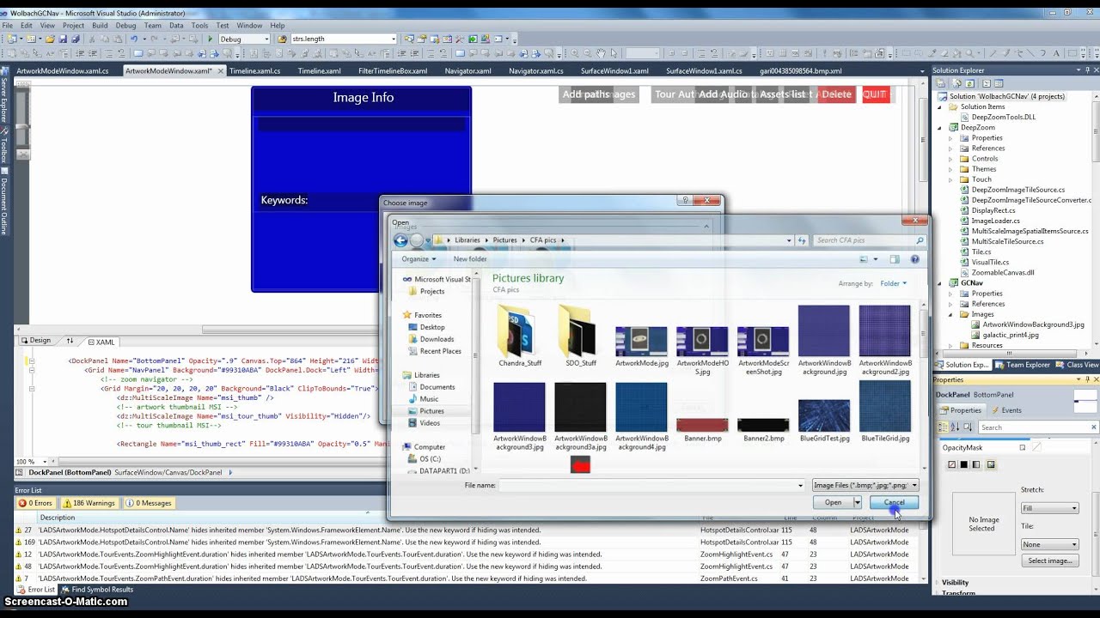This screenshot has height=618, width=1100.
Task: Toggle the 0 Messages filter
Action: click(149, 503)
